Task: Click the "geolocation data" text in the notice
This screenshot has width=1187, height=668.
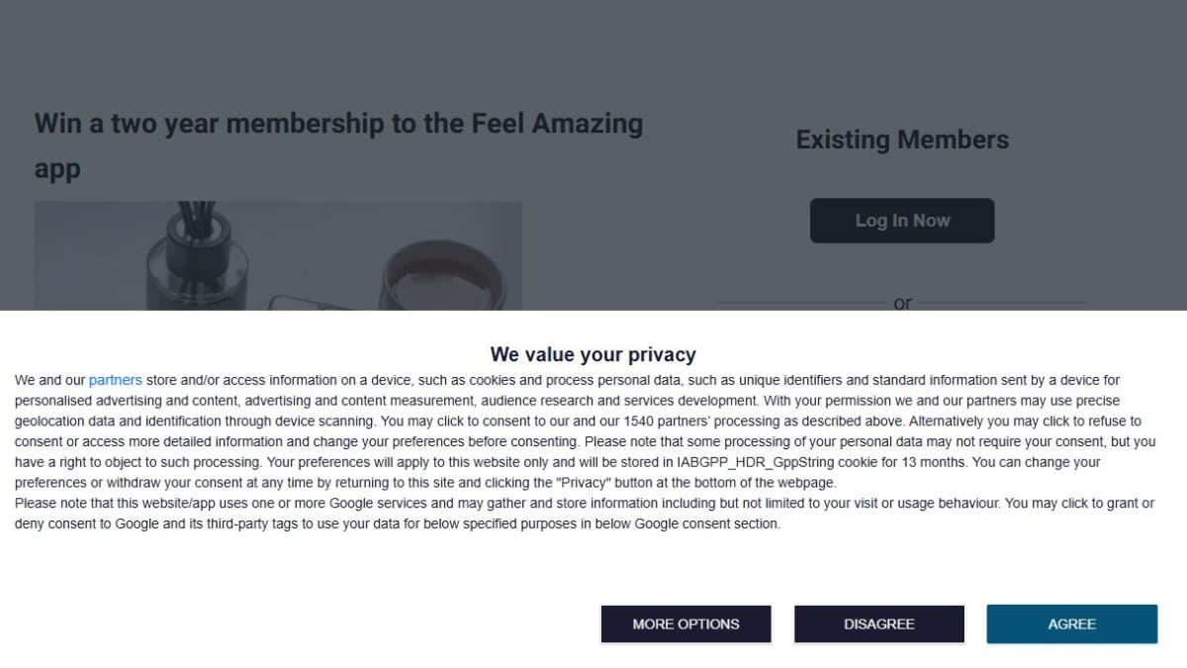Action: pyautogui.click(x=65, y=422)
